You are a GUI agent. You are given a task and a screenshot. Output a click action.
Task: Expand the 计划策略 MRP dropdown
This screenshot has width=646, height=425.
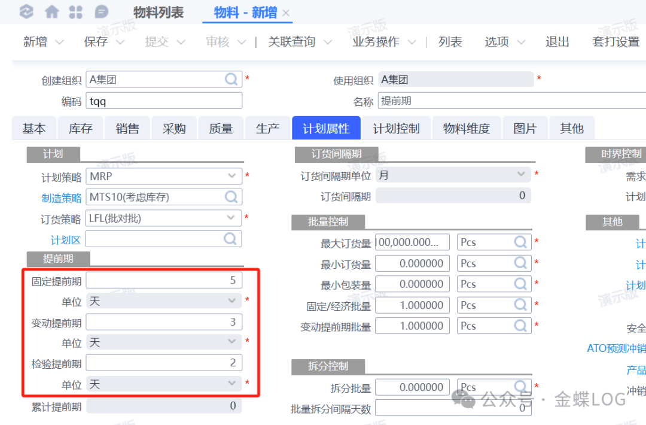tap(231, 177)
